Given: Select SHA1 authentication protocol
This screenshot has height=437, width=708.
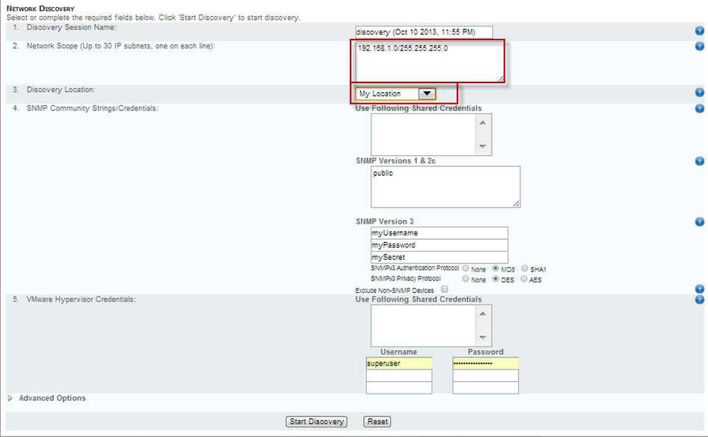Looking at the screenshot, I should pos(525,269).
